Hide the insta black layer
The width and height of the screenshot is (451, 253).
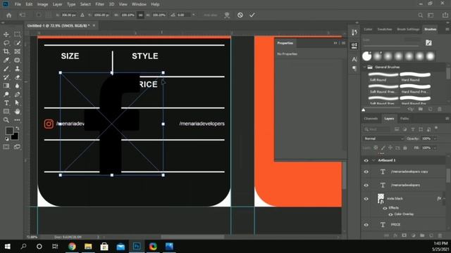coord(366,198)
